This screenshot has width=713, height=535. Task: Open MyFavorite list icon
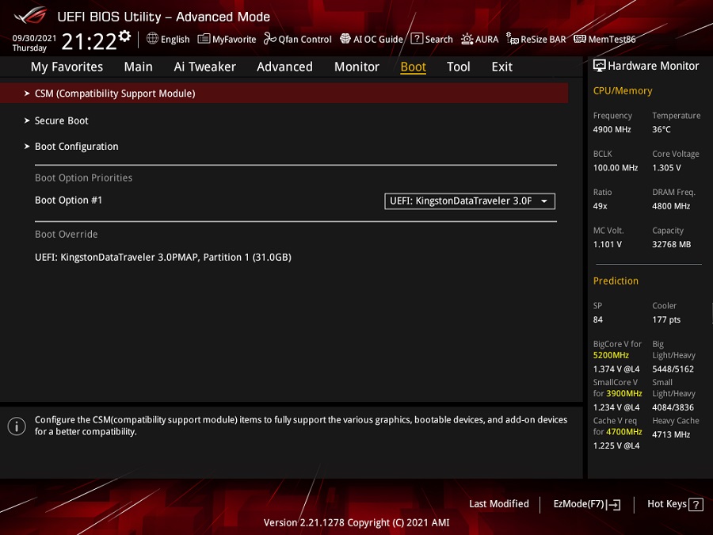pyautogui.click(x=204, y=39)
